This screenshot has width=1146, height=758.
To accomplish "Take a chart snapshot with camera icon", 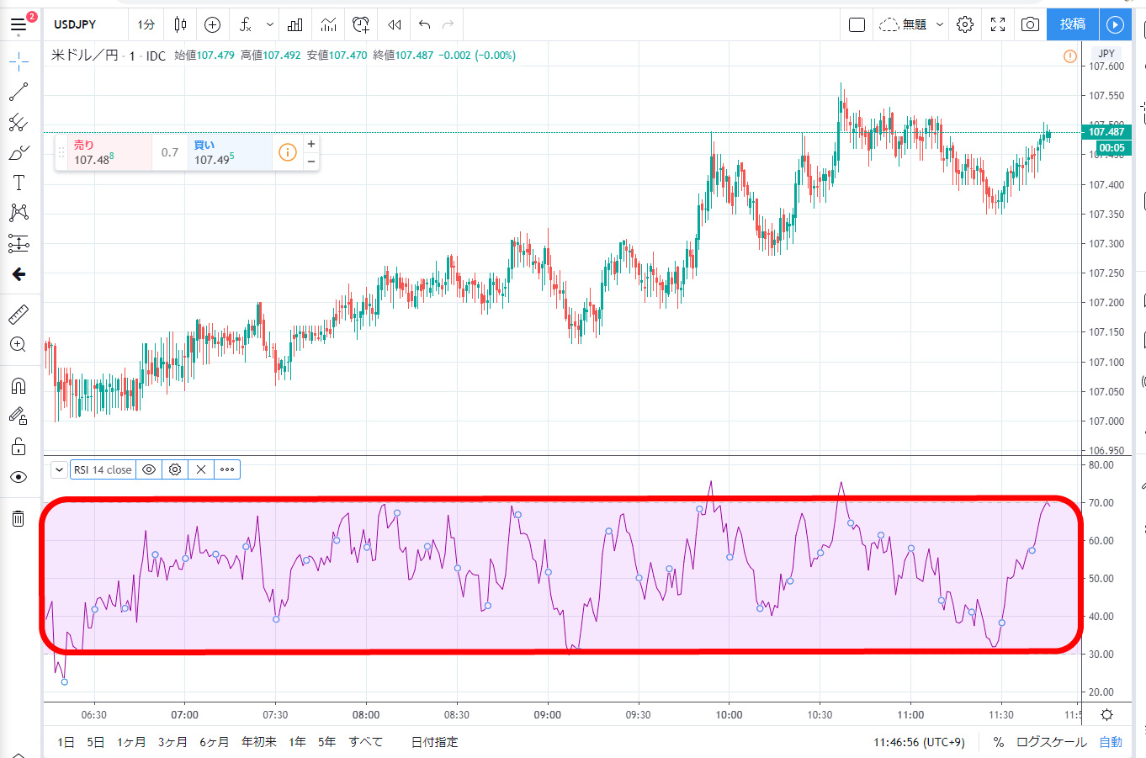I will click(1030, 24).
